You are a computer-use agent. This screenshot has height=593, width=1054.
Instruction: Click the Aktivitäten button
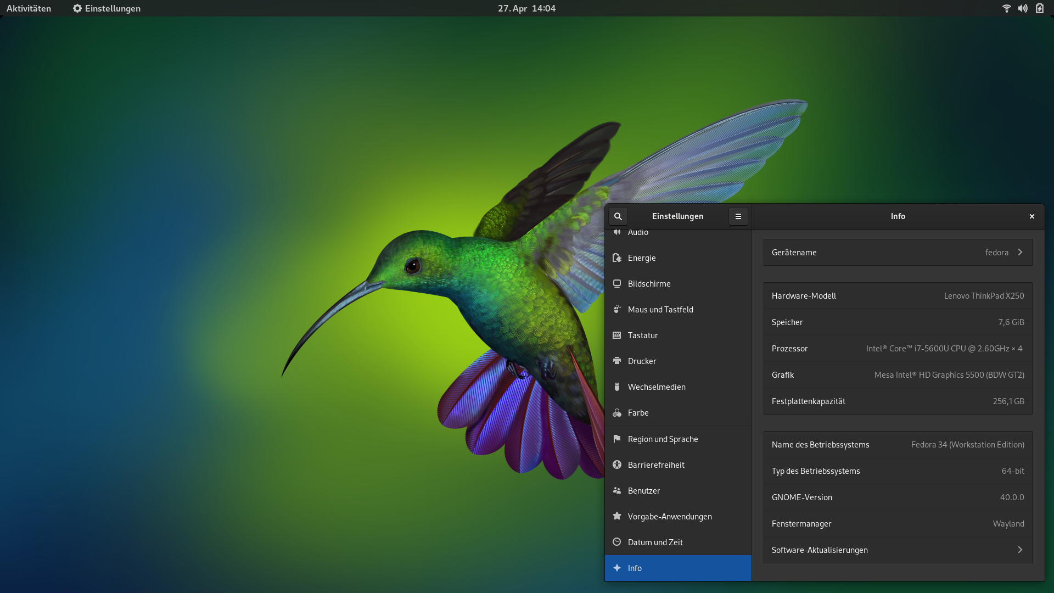pyautogui.click(x=29, y=8)
